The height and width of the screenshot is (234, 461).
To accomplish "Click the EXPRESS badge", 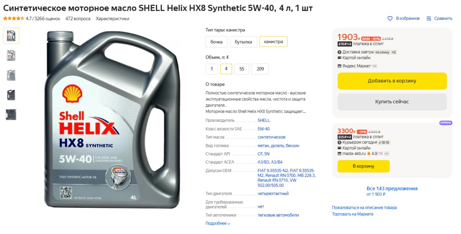I will pos(446,123).
